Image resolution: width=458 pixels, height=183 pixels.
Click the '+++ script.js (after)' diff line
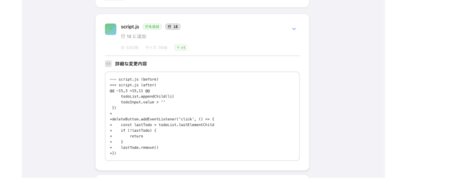pyautogui.click(x=133, y=85)
